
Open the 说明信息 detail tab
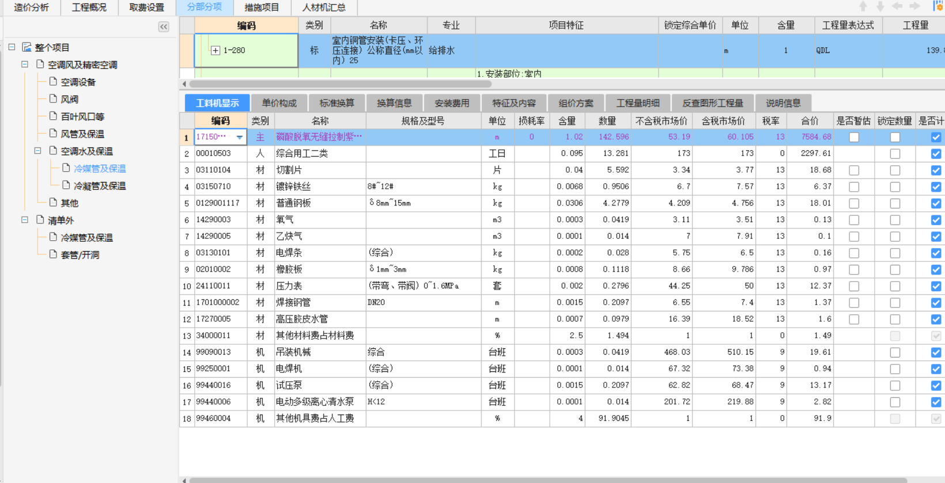point(783,103)
